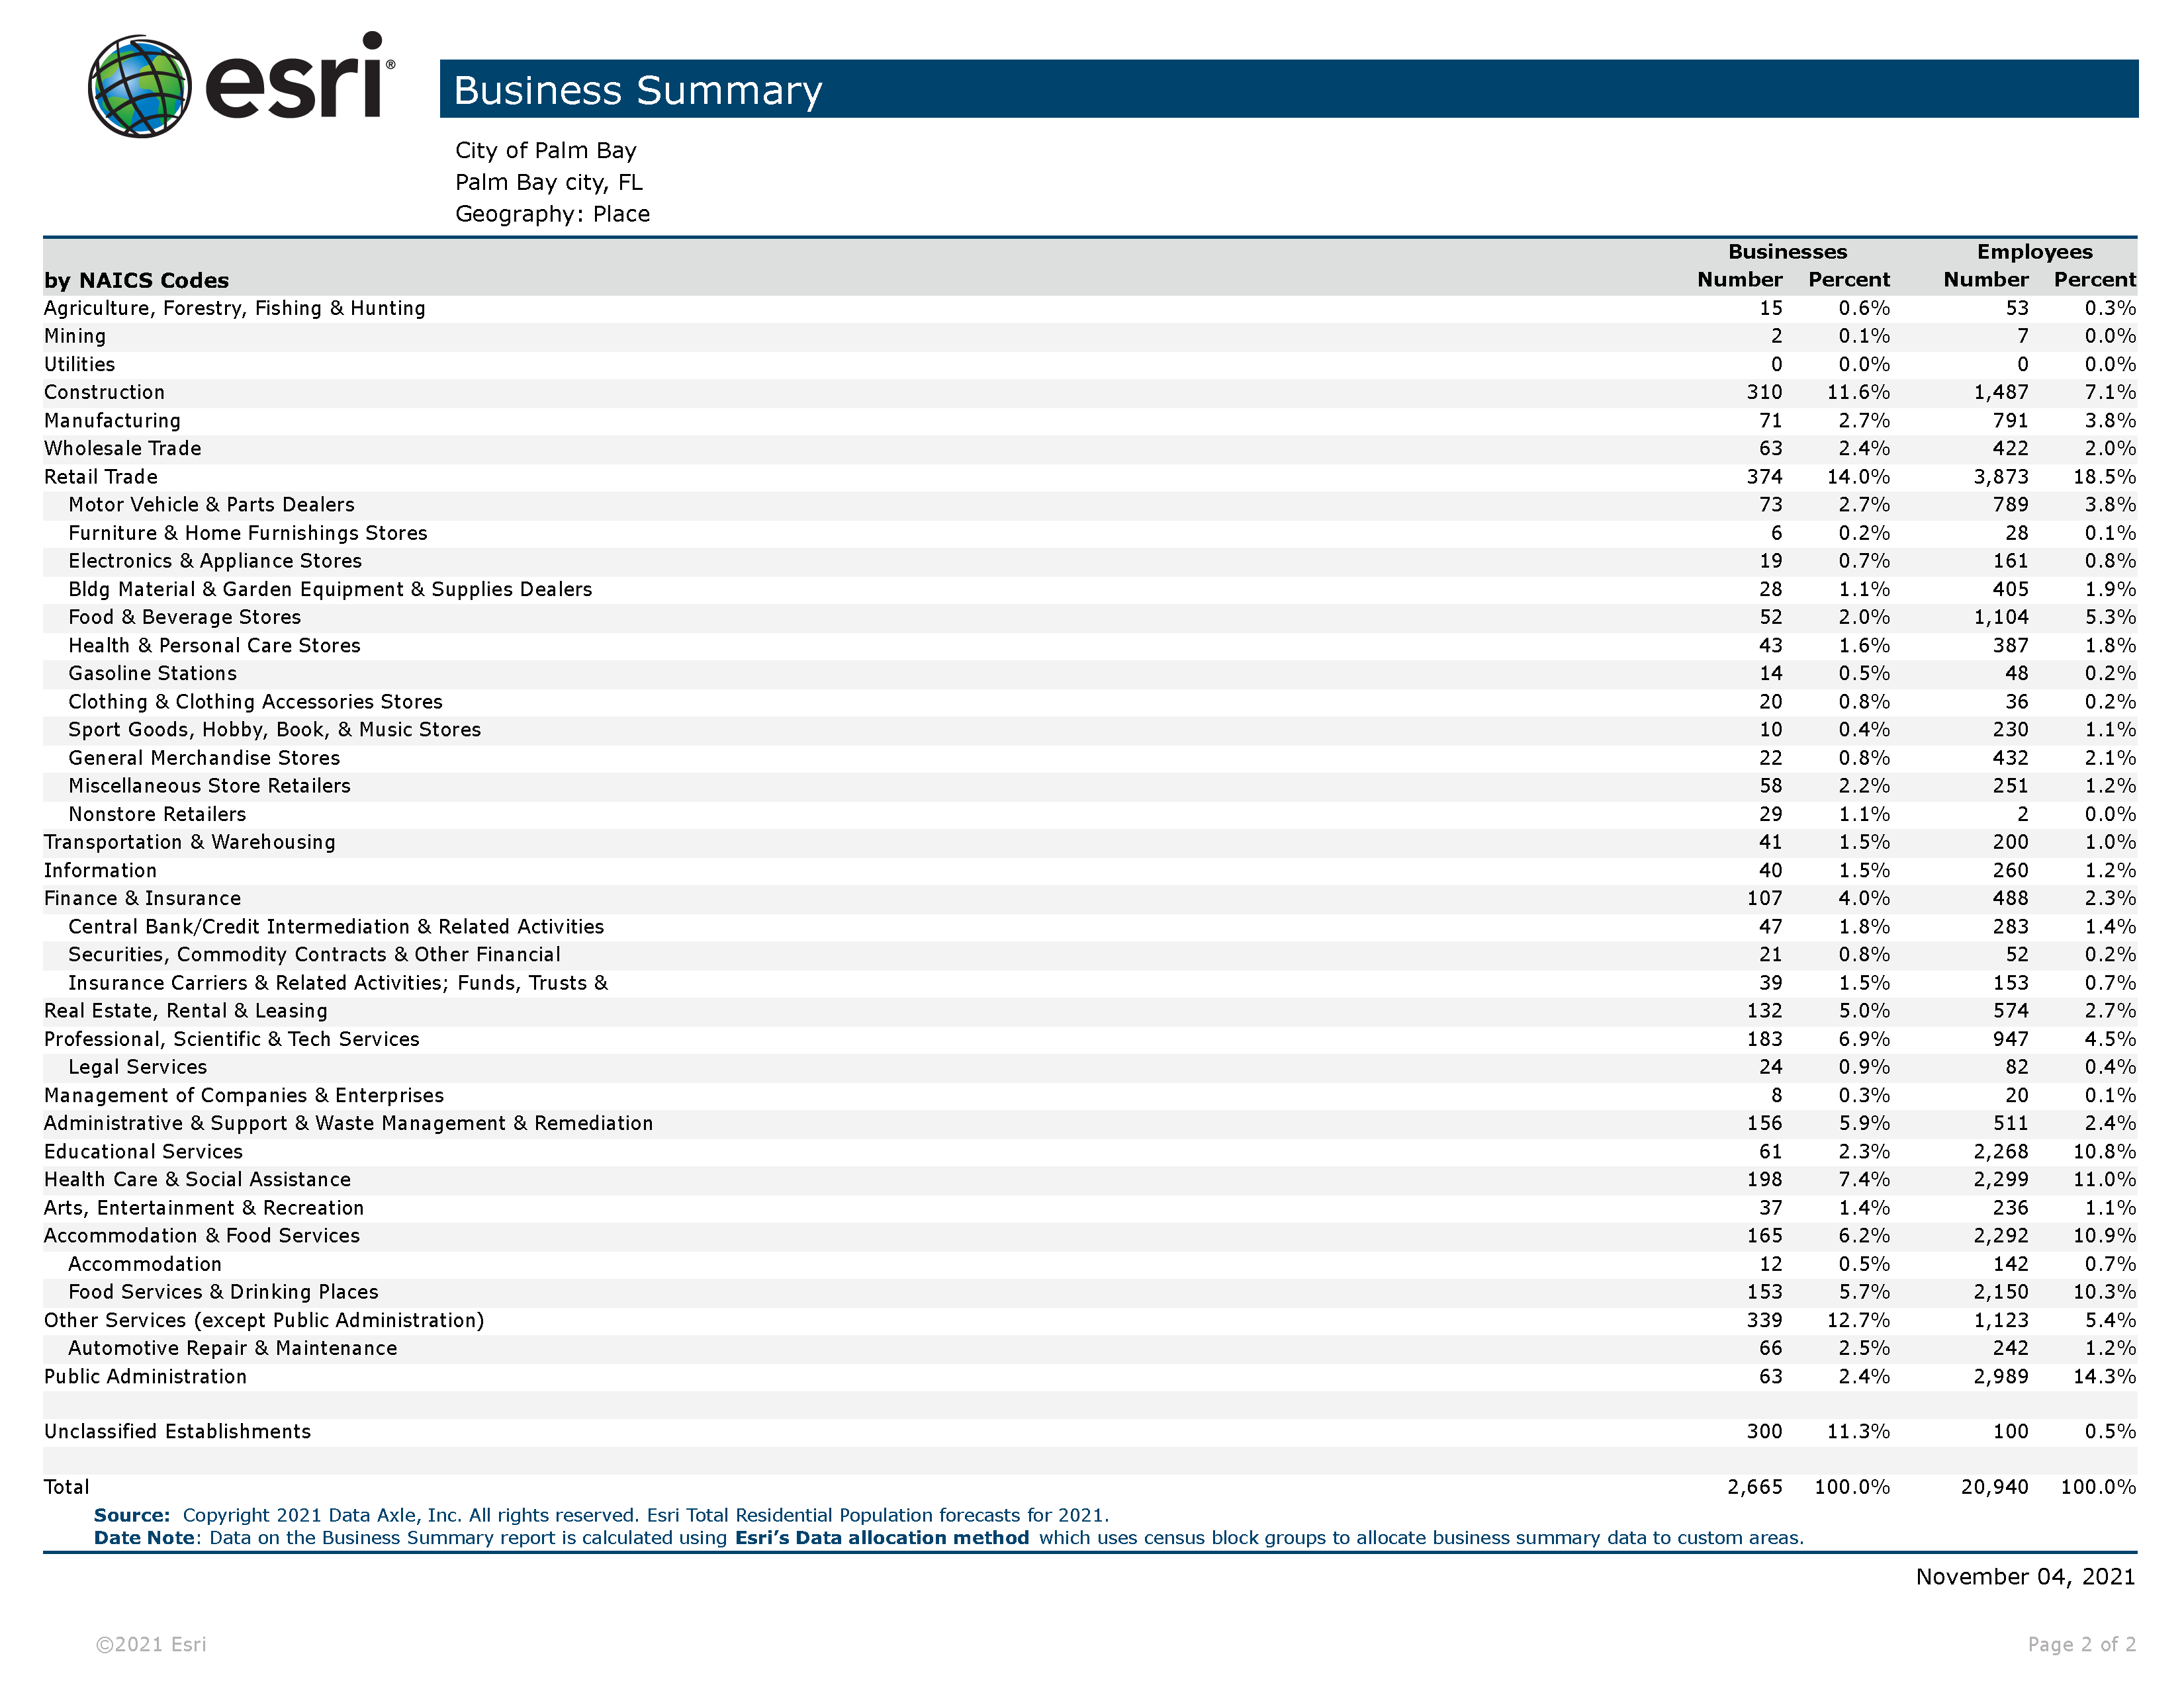2184x1687 pixels.
Task: Click the November 04, 2021 date text
Action: pos(2025,1576)
